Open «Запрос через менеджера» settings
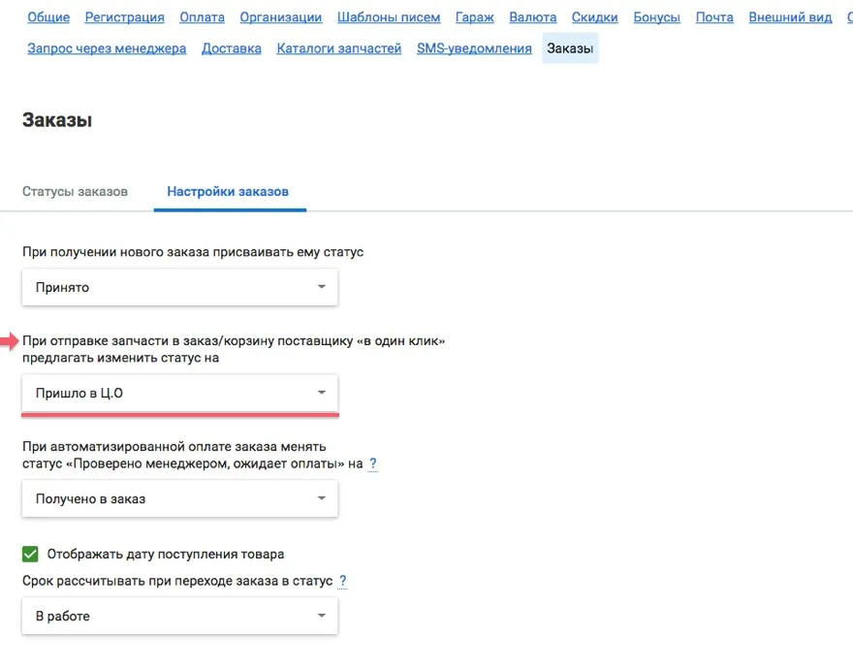This screenshot has width=853, height=669. (107, 48)
